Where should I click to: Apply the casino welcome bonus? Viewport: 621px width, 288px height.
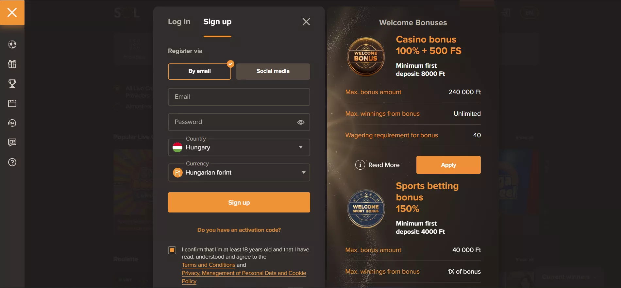tap(448, 165)
